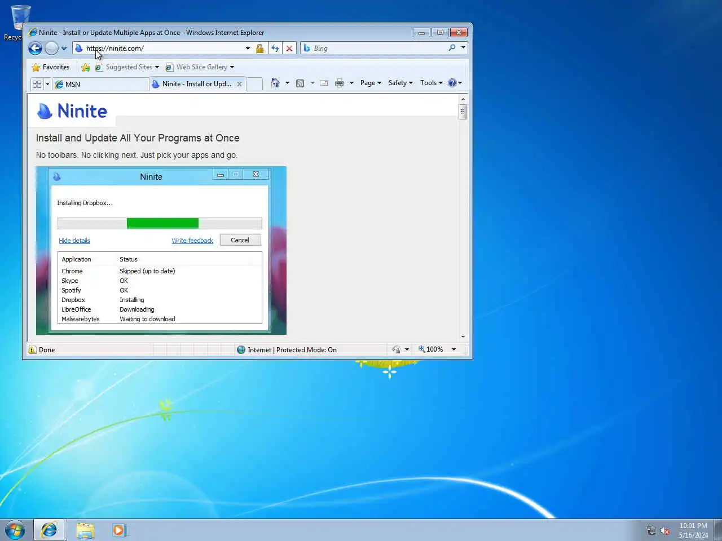Expand the Web Slice Gallery dropdown arrow
Image resolution: width=722 pixels, height=541 pixels.
(232, 67)
